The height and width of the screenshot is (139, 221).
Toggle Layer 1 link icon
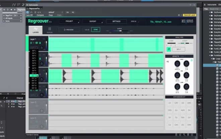(36, 43)
